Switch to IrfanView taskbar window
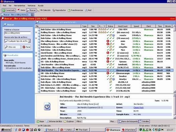This screenshot has width=176, height=132. click(x=129, y=130)
